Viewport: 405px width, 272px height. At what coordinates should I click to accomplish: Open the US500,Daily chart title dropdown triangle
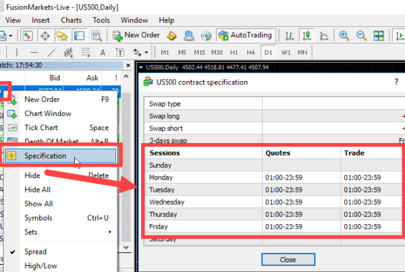141,67
